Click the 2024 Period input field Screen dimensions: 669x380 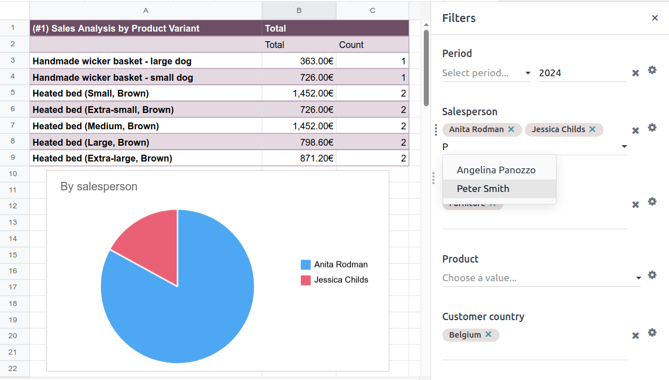point(582,72)
